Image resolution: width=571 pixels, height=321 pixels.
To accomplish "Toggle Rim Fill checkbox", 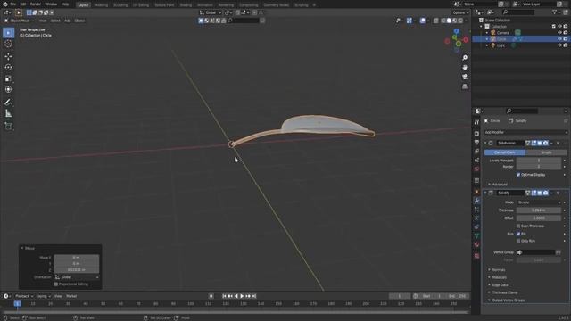I will point(518,234).
